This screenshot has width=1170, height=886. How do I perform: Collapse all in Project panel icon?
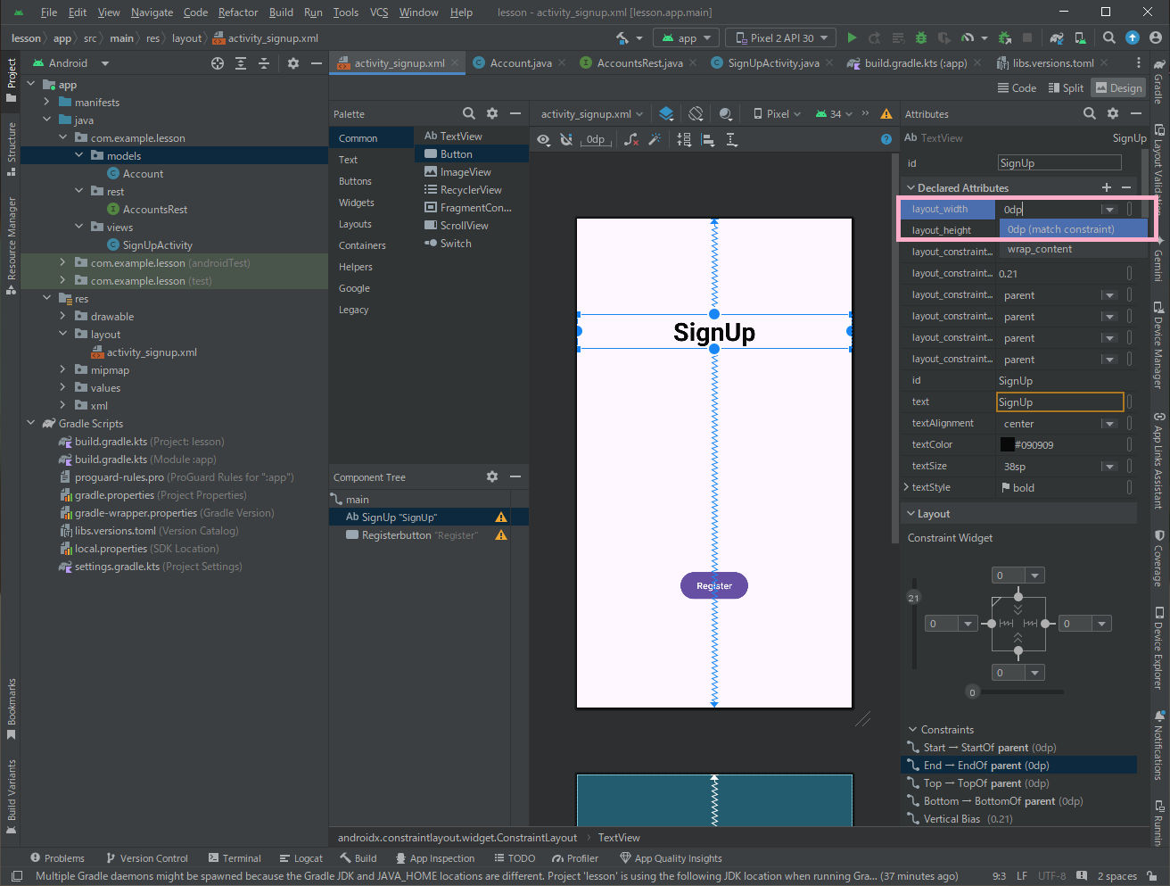point(264,63)
